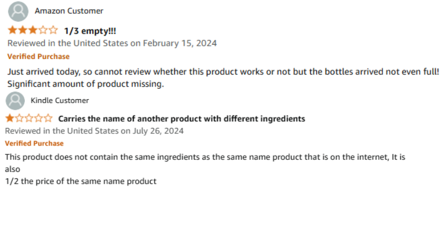This screenshot has height=252, width=441.
Task: Click the three-star rating icons
Action: pos(33,30)
